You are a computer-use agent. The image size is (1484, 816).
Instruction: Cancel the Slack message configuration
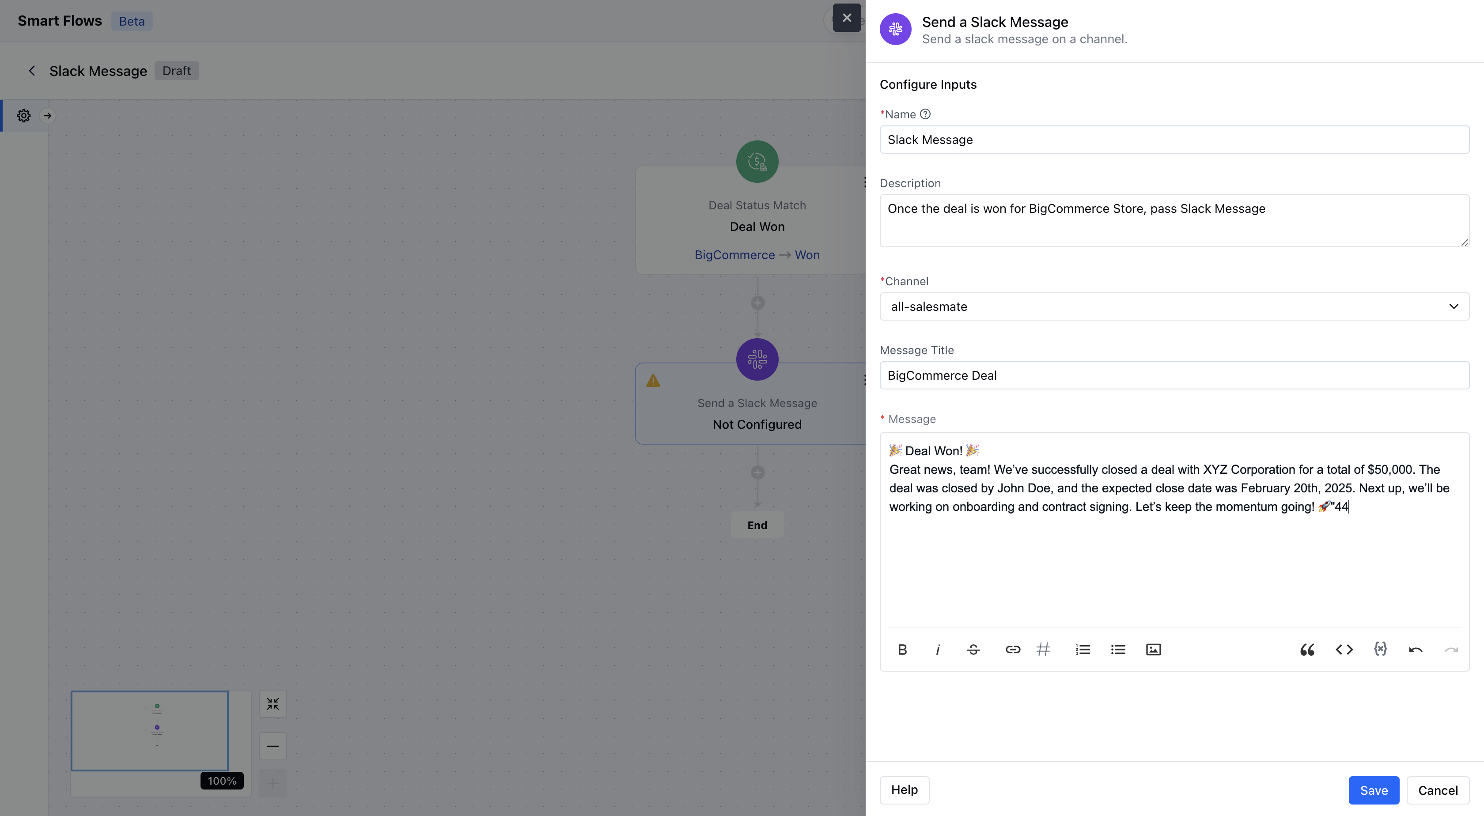1437,790
